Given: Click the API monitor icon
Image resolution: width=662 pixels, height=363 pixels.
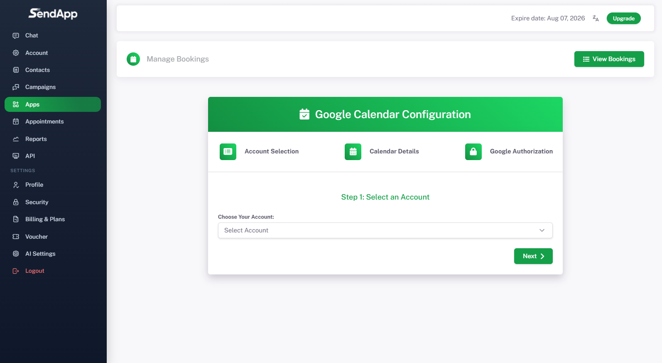Looking at the screenshot, I should point(16,156).
